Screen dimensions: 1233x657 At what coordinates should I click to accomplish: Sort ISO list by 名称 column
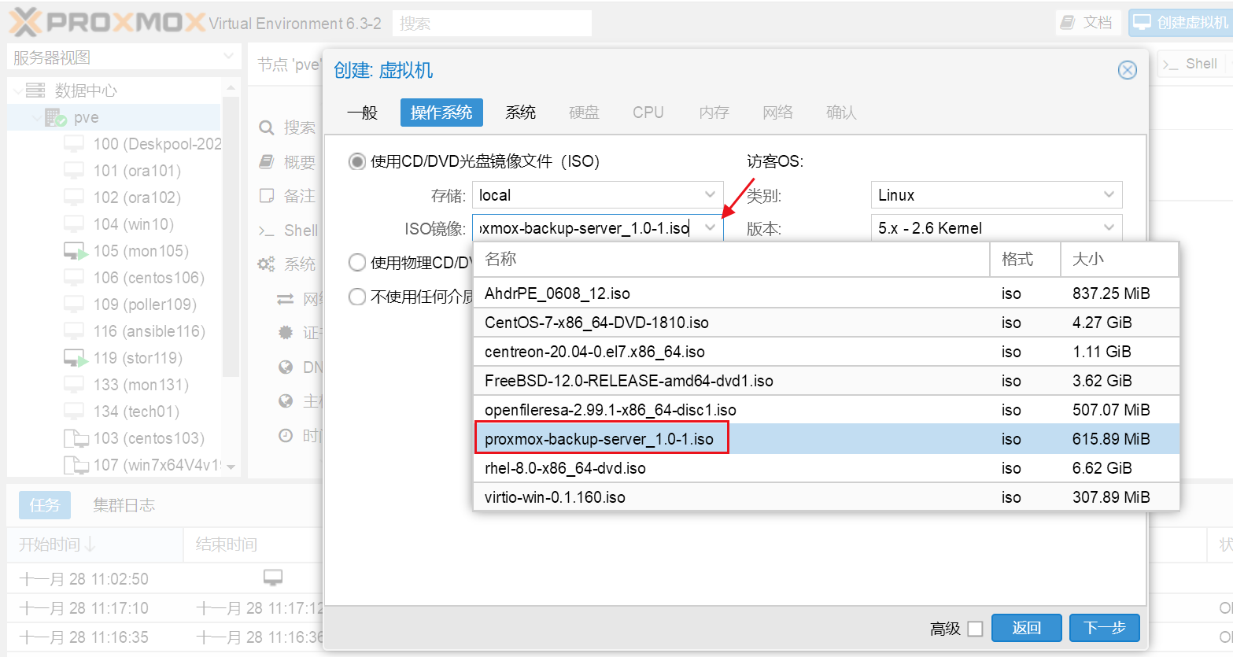[x=731, y=259]
